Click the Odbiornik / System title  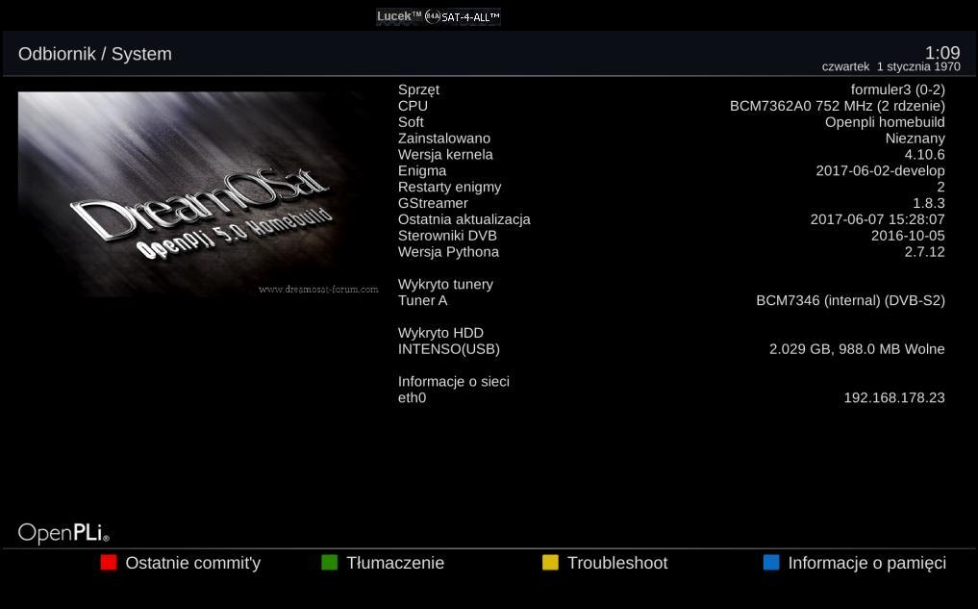[95, 54]
